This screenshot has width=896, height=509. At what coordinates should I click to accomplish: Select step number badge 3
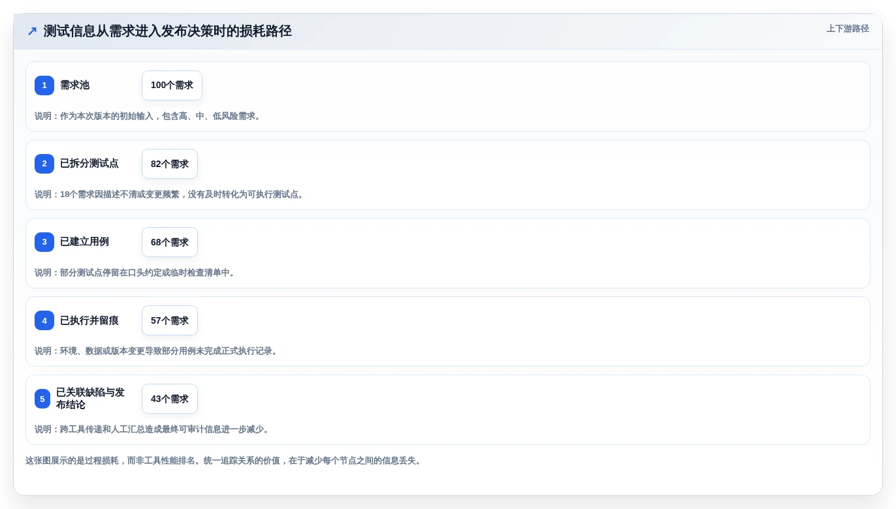click(x=44, y=242)
